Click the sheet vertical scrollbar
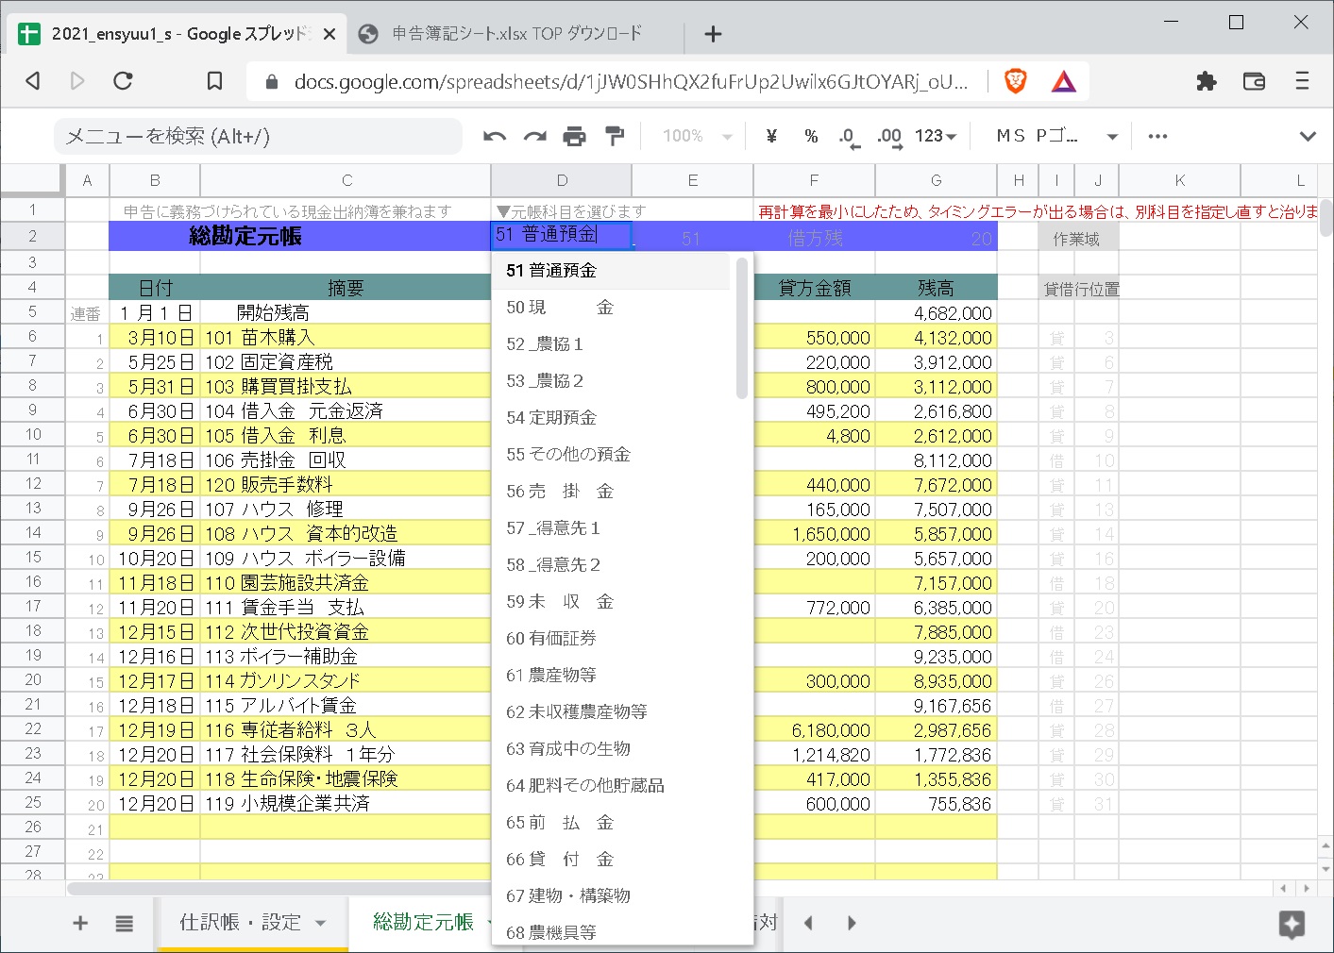1334x953 pixels. pyautogui.click(x=1326, y=217)
